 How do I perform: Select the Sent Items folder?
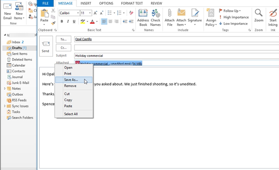tap(20, 54)
